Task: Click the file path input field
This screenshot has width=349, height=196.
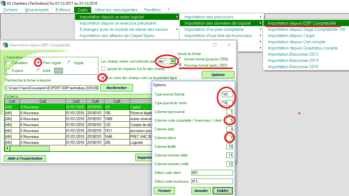Action: [x=51, y=88]
